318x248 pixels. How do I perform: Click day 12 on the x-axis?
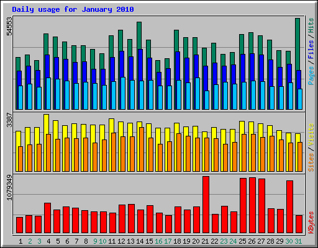click(121, 241)
